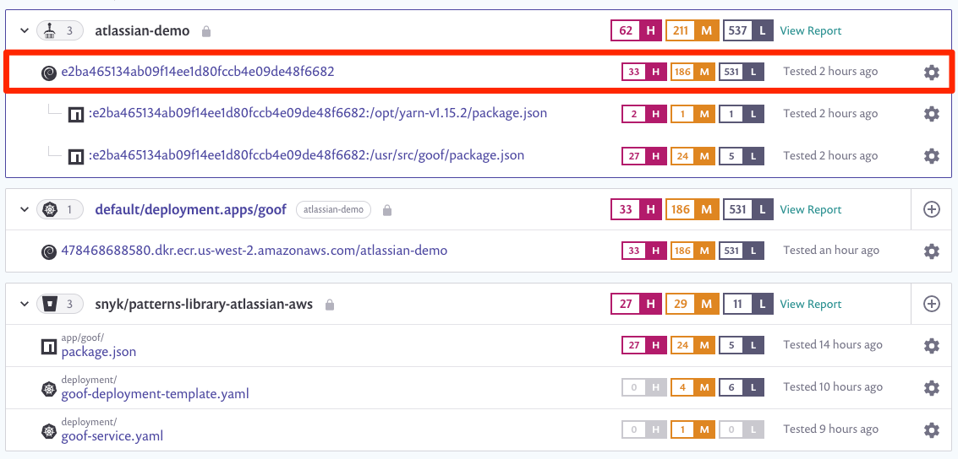The width and height of the screenshot is (958, 459).
Task: Click the 4 M badge for goof-deployment-template.yaml
Action: tap(692, 387)
